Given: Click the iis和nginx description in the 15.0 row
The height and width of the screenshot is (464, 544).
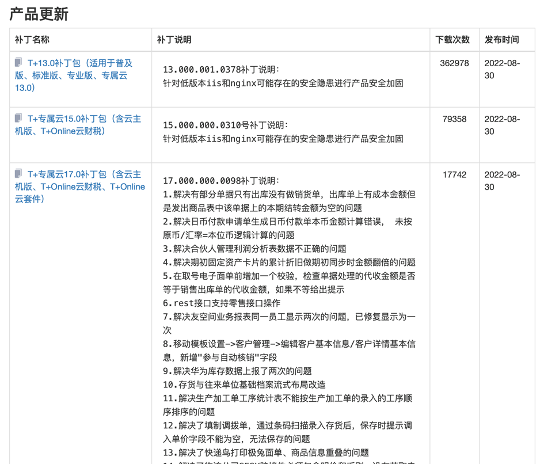Looking at the screenshot, I should click(283, 139).
